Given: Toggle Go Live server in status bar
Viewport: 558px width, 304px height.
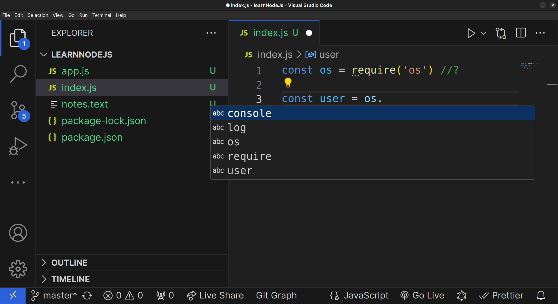Looking at the screenshot, I should tap(422, 296).
